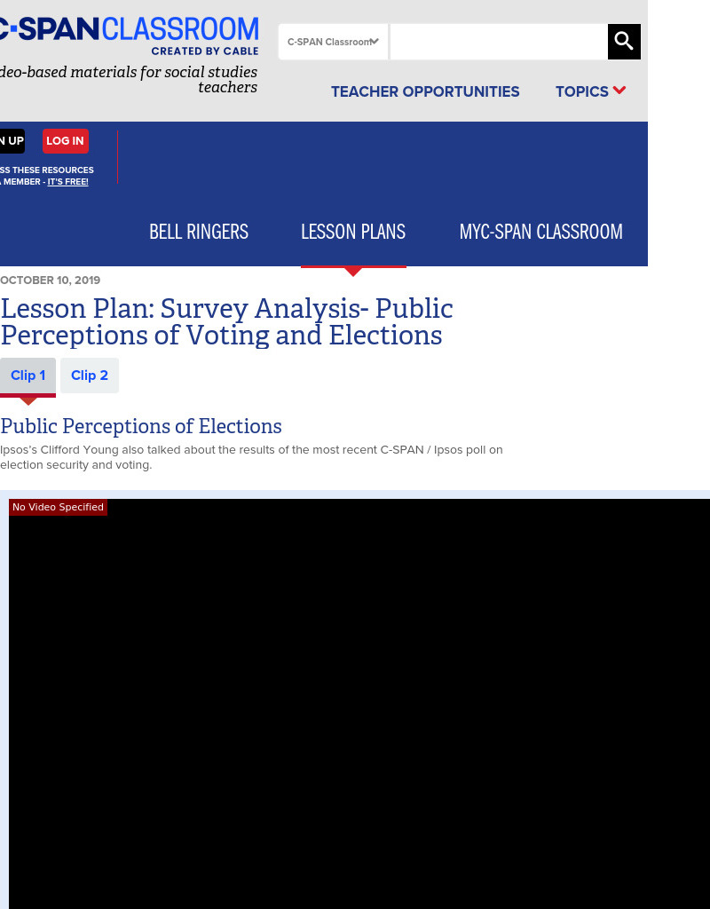Open the C-SPAN Classroom search scope dropdown
The image size is (710, 909).
[x=333, y=42]
